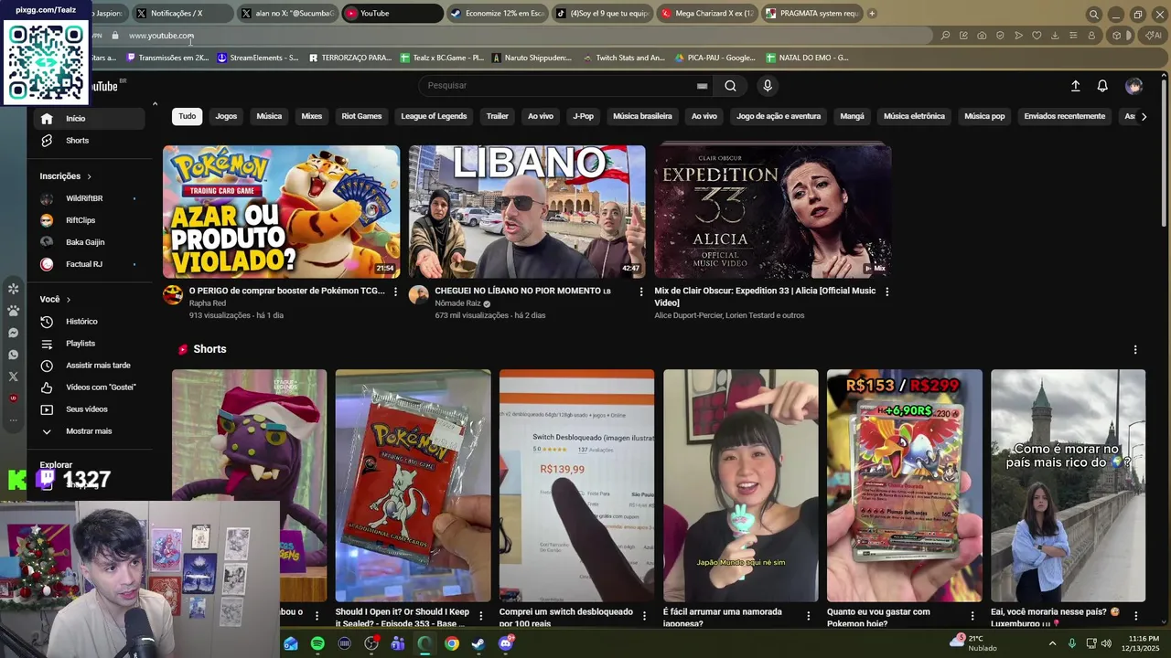Open Seus vídeos in the sidebar
Screen dimensions: 1171x658
pos(89,409)
